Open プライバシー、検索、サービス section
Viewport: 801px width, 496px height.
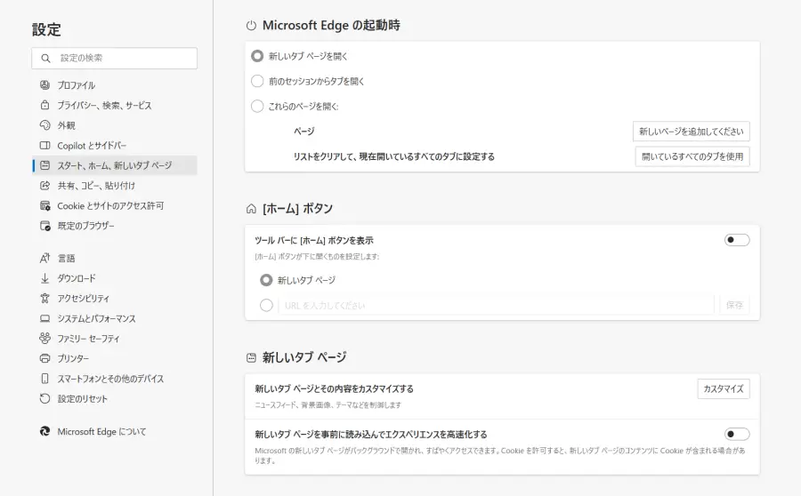point(115,105)
